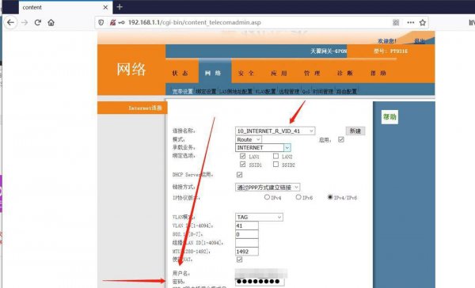Click the 密码 password field
Viewport: 475px width, 288px height.
point(260,282)
